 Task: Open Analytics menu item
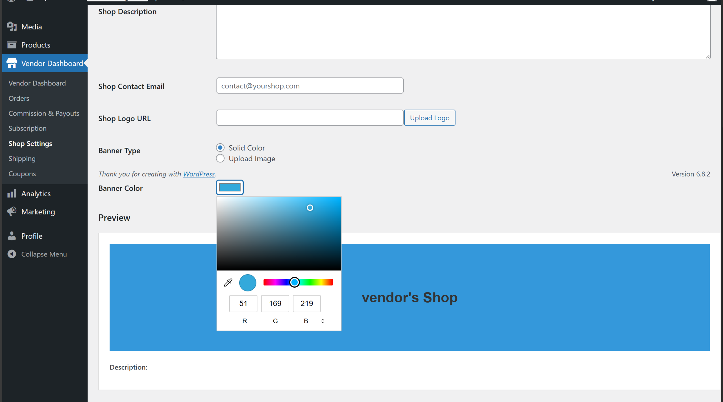36,194
